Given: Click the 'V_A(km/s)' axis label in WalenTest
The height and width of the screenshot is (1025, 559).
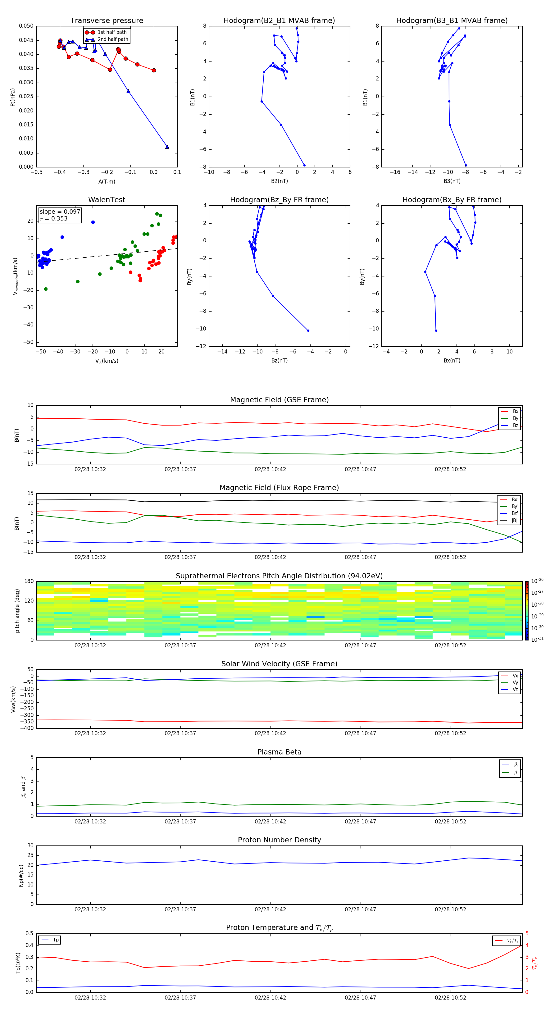Looking at the screenshot, I should click(x=107, y=361).
